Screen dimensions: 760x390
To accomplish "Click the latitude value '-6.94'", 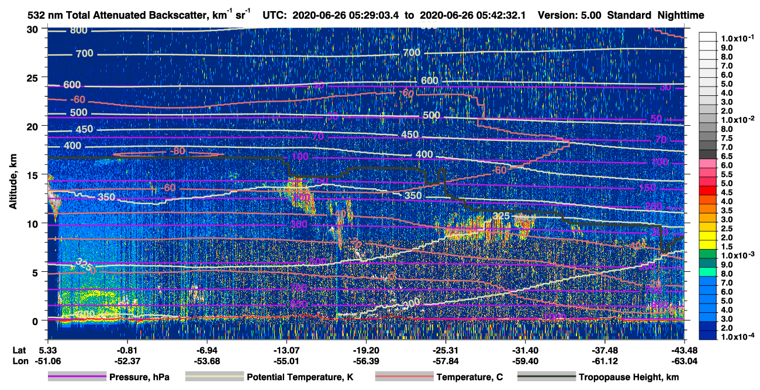I will pos(206,350).
